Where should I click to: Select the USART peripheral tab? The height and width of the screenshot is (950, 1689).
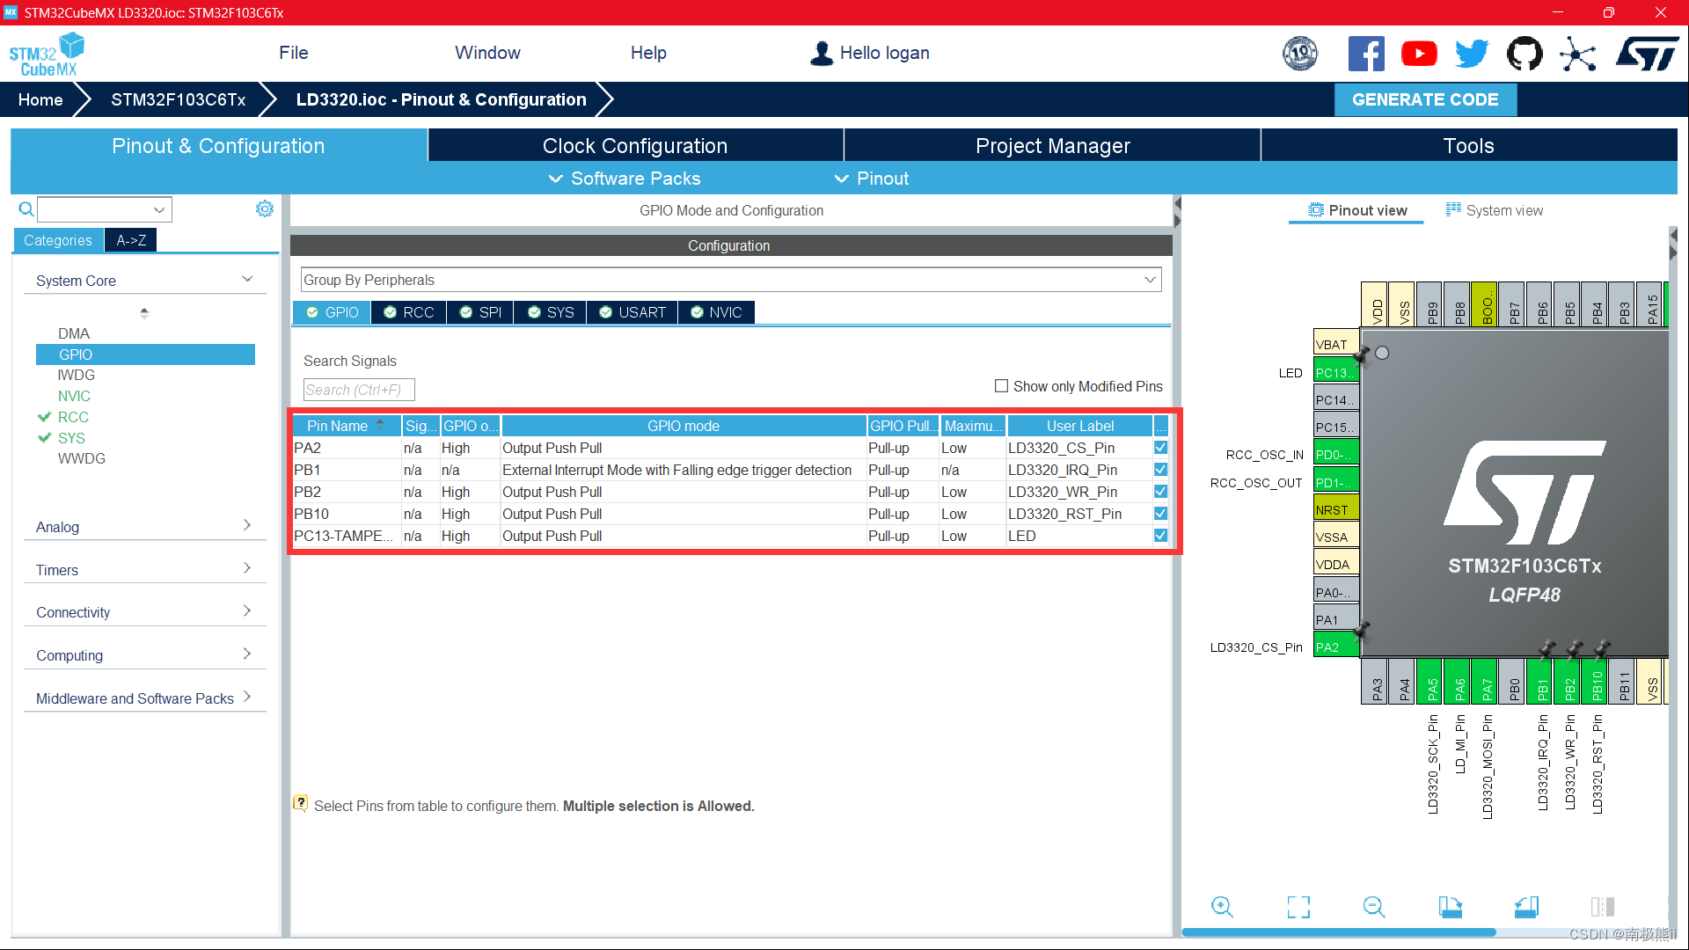coord(632,312)
